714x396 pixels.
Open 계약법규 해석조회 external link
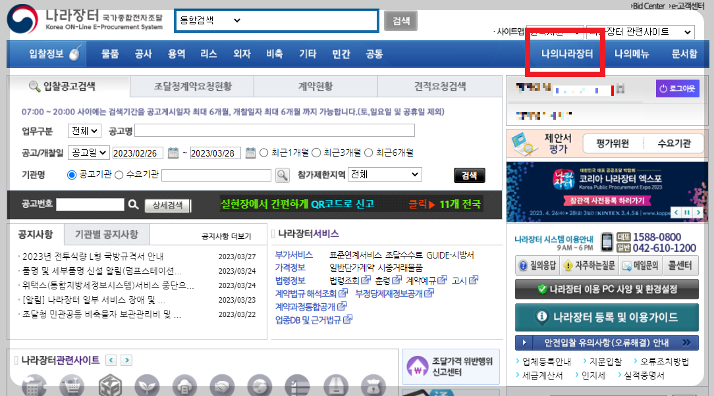(x=311, y=293)
